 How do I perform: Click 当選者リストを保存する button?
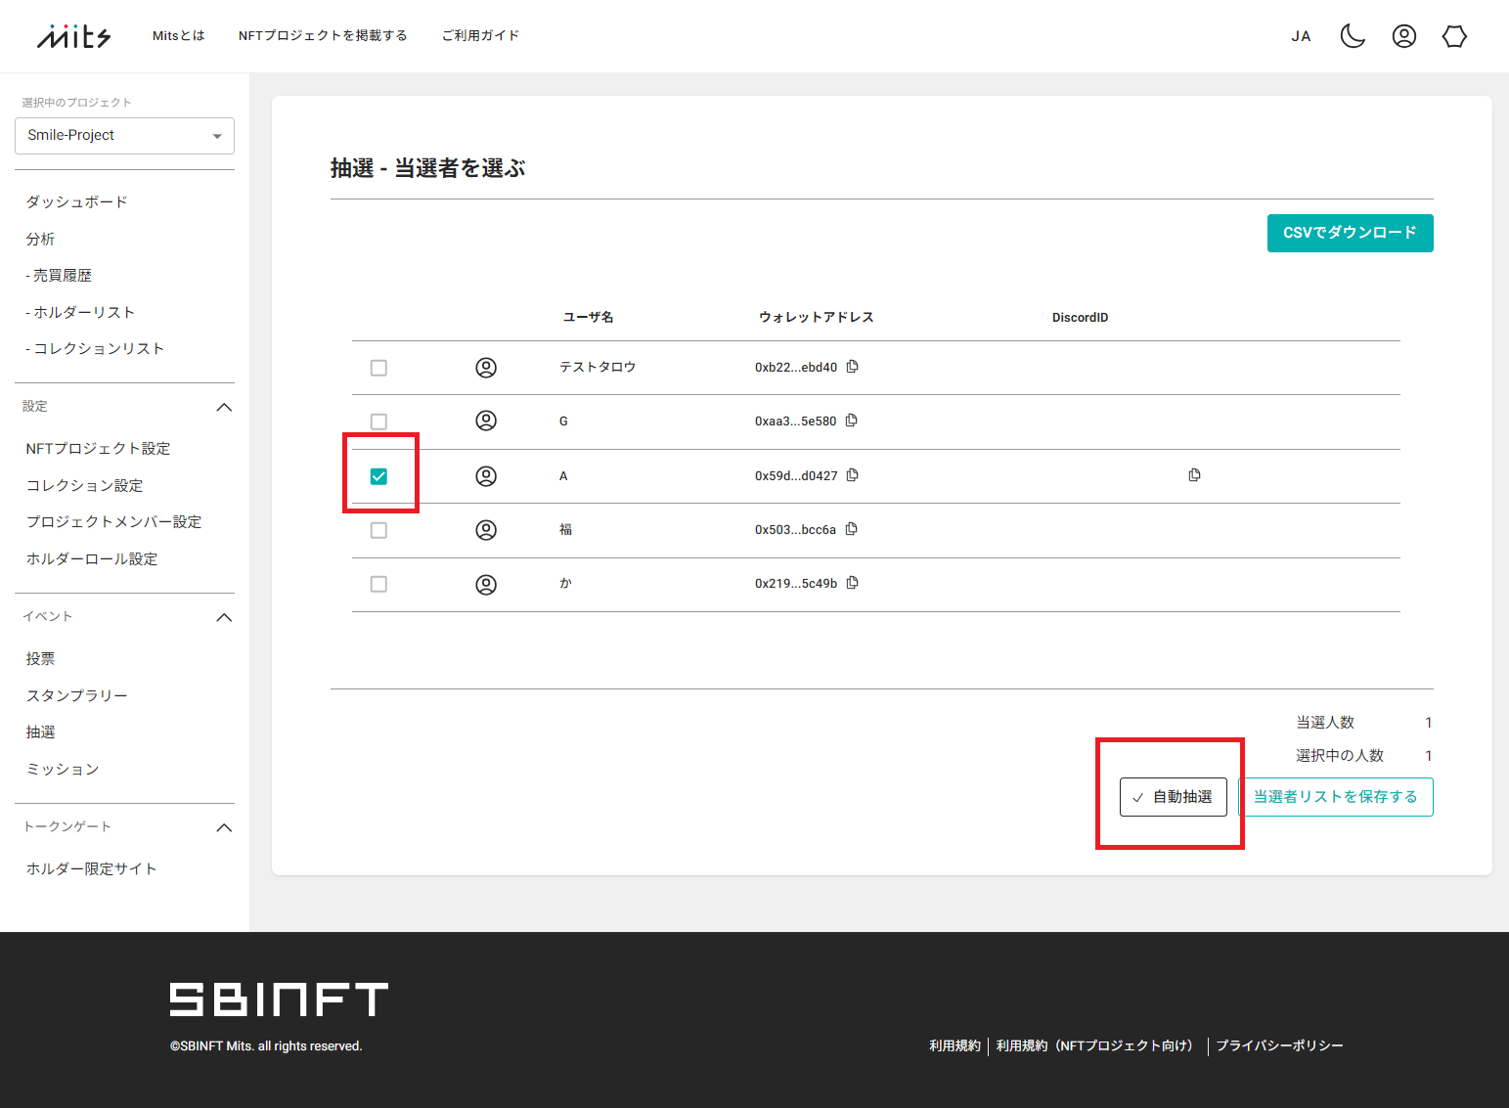tap(1336, 797)
